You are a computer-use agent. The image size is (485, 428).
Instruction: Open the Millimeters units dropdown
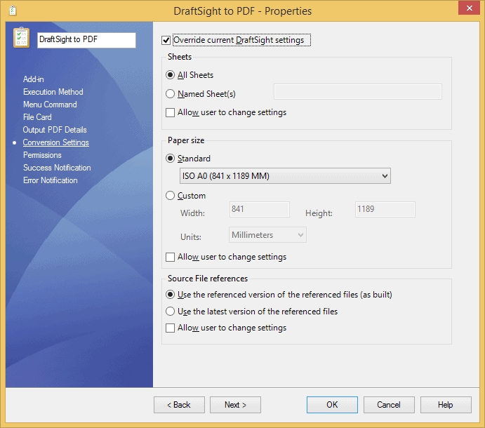[267, 235]
